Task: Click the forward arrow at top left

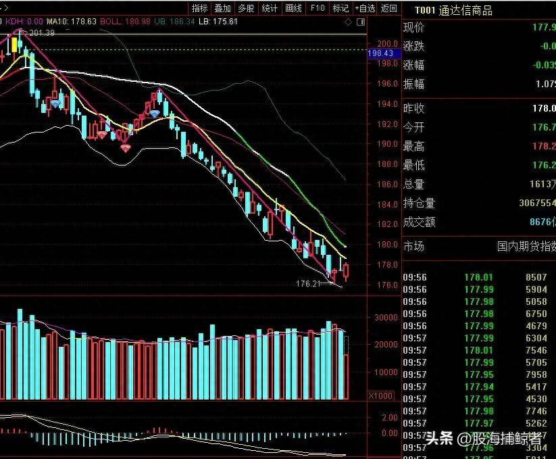Action: [x=6, y=7]
